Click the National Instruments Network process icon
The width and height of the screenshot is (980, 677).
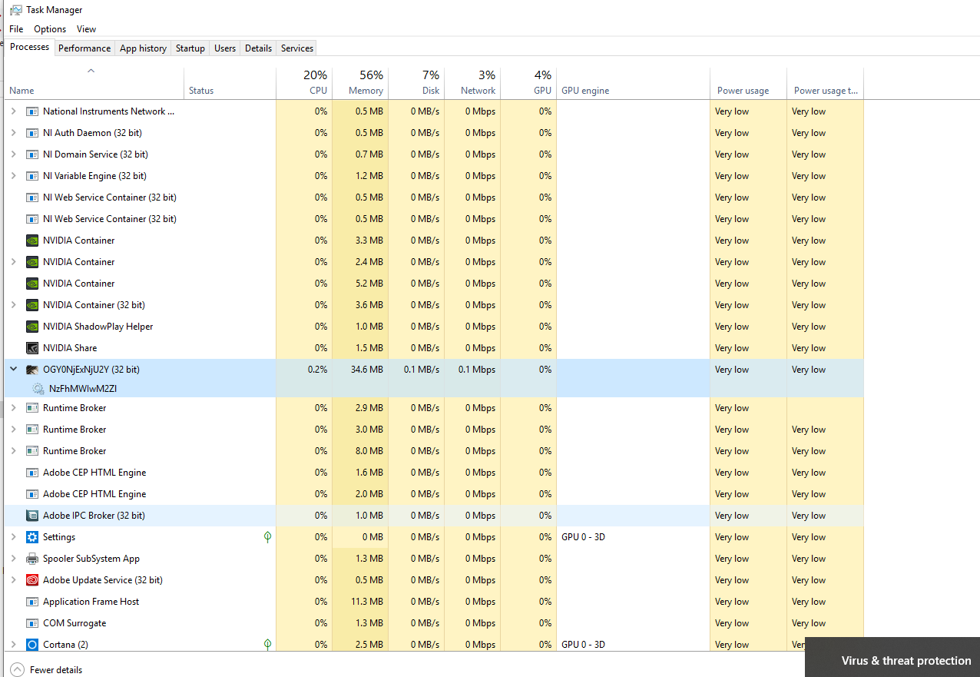point(32,111)
